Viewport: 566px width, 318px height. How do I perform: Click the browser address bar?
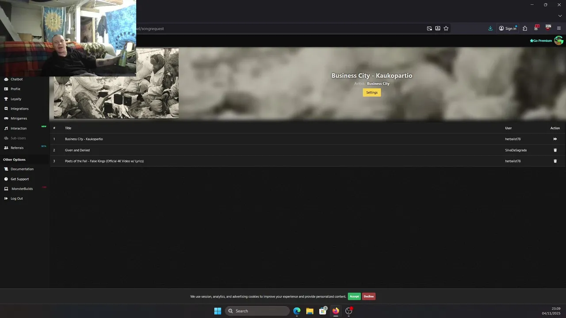tap(279, 28)
